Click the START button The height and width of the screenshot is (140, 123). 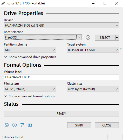(79, 125)
